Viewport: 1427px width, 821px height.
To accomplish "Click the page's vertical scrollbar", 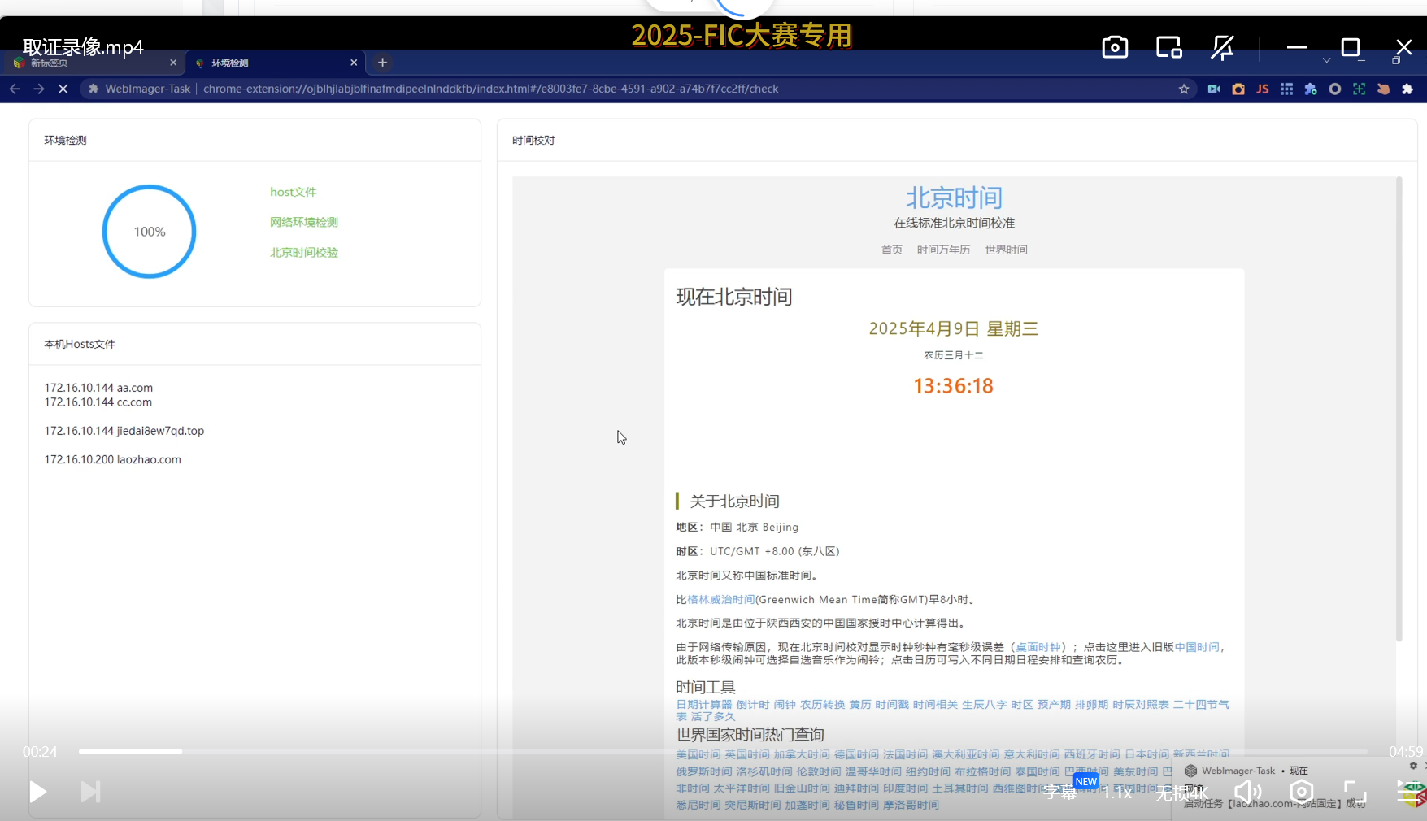I will (1399, 410).
